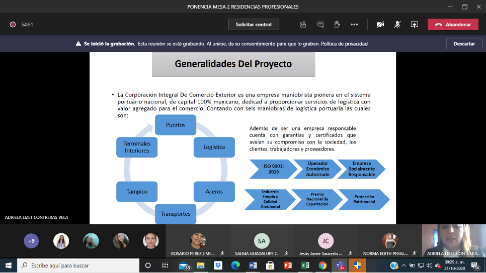Viewport: 486px width, 273px height.
Task: Open Google Chrome from taskbar
Action: pos(322,265)
